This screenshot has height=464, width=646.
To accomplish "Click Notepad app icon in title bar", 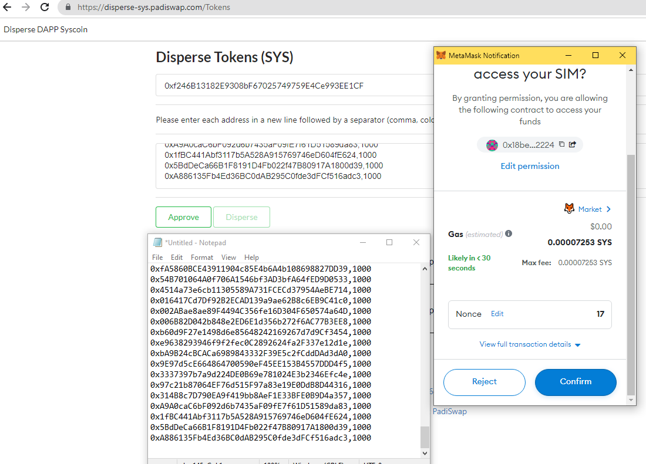I will (x=157, y=242).
